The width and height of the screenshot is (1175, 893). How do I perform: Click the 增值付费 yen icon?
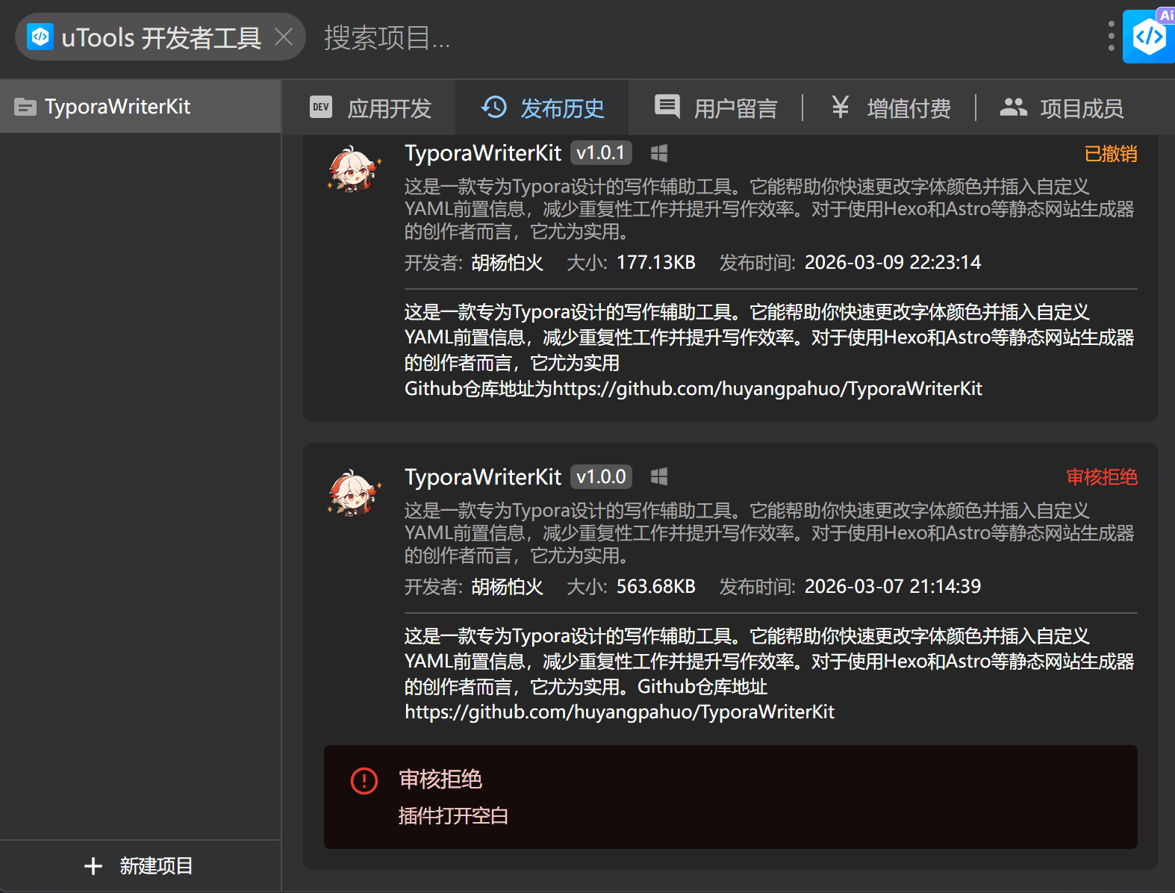[840, 108]
